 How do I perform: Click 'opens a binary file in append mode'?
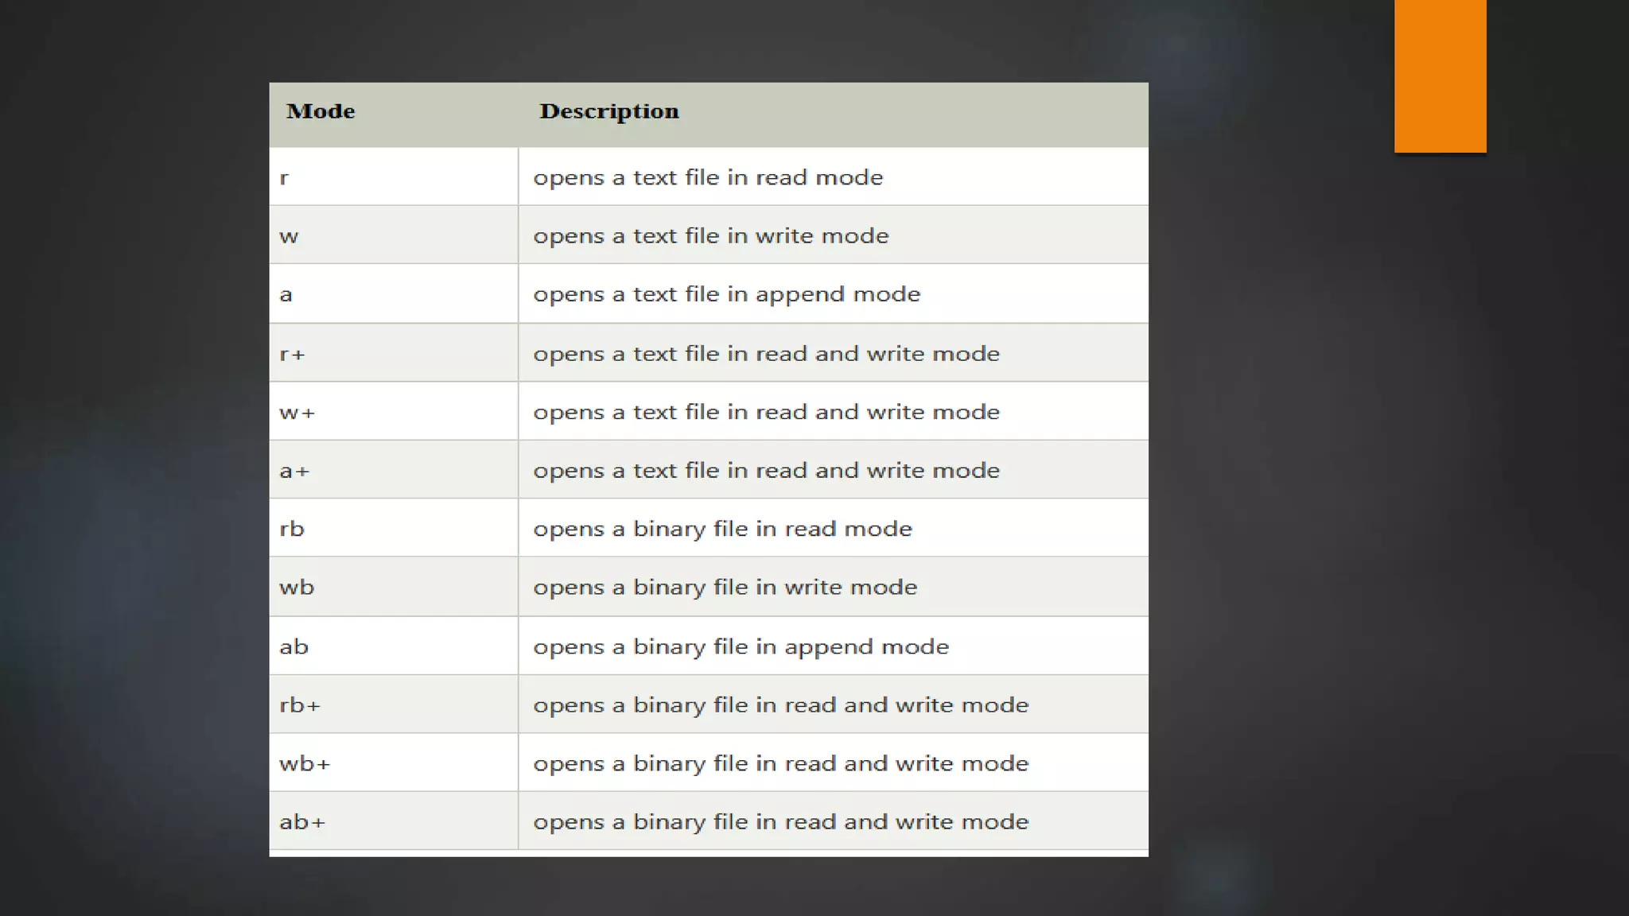click(x=741, y=646)
